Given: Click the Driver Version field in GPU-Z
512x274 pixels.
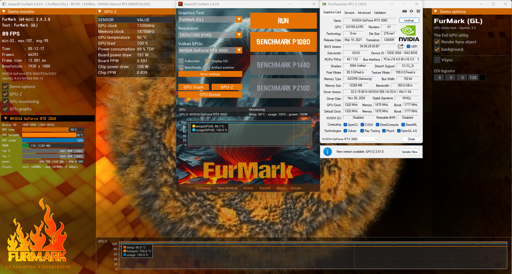Looking at the screenshot, I should [x=381, y=92].
